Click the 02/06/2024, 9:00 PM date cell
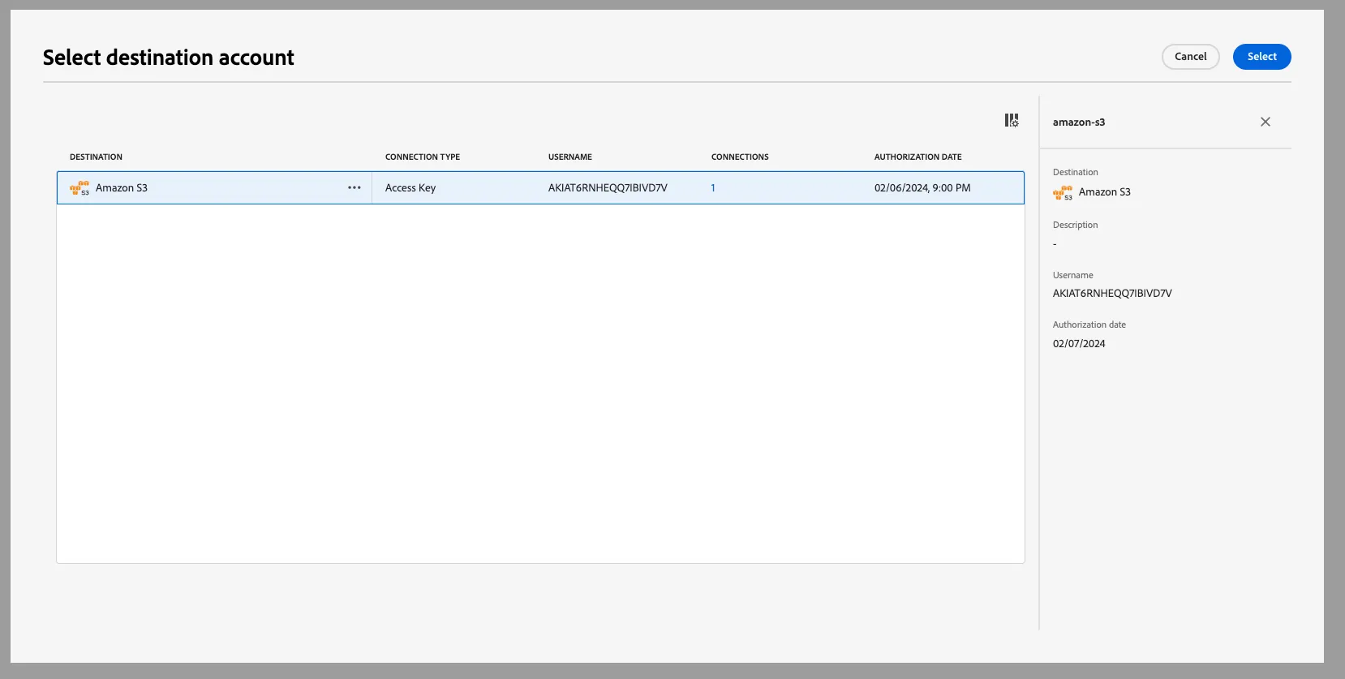1345x679 pixels. (922, 187)
